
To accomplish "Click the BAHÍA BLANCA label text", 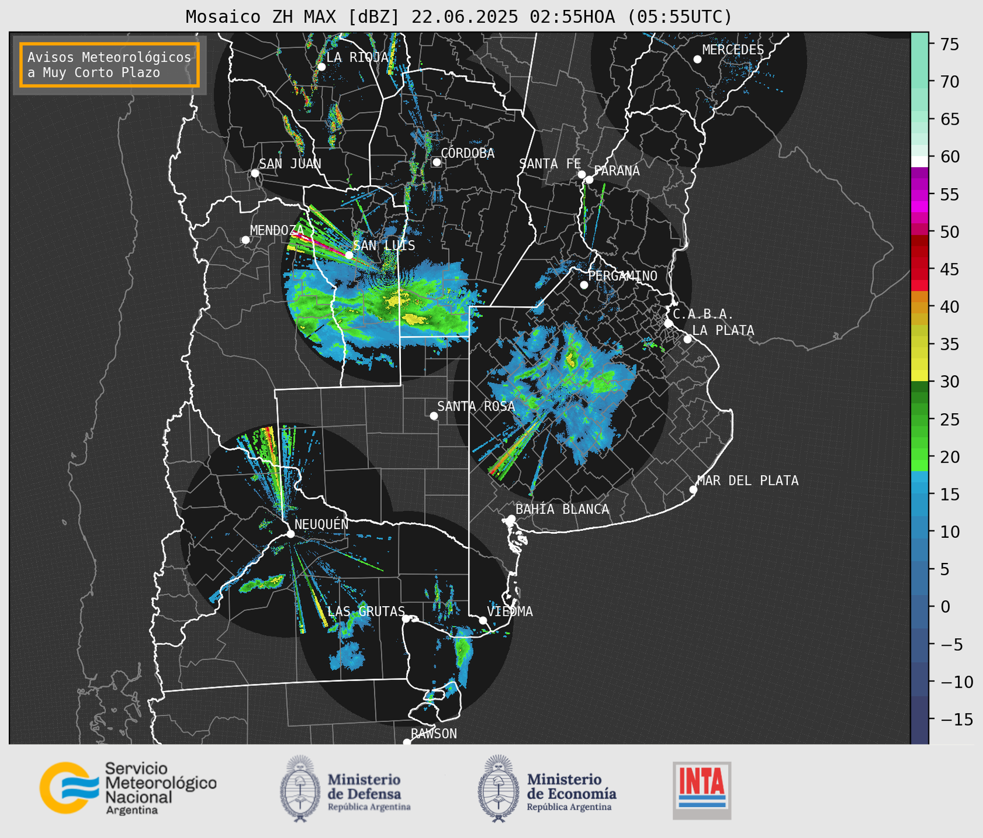I will 562,509.
